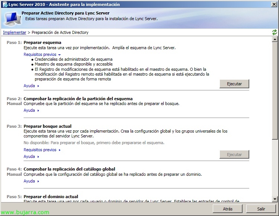279x216 pixels.
Task: Click the 'Preparar Active Directory para Lync Server' title
Action: [x=65, y=13]
